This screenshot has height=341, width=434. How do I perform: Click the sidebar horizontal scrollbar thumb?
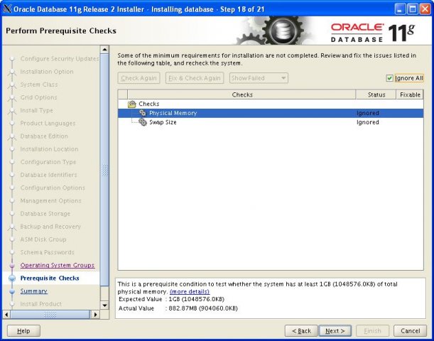50,315
